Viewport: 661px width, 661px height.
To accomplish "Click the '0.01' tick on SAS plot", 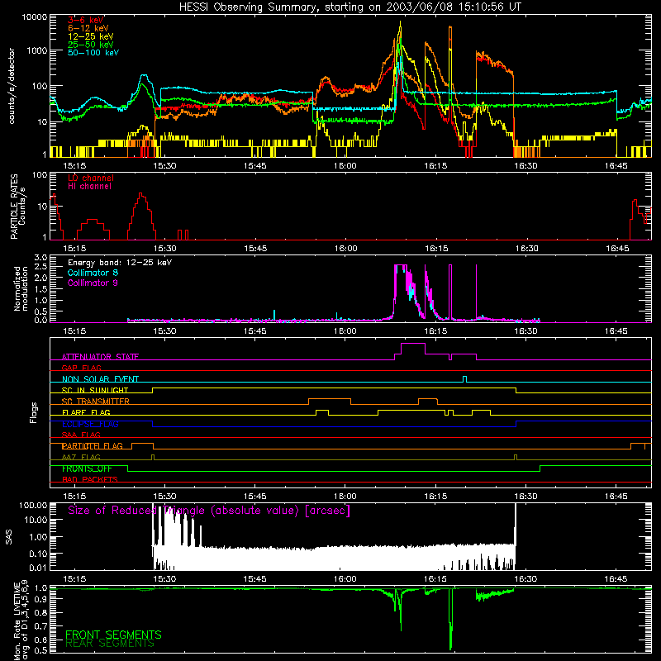I will pyautogui.click(x=38, y=568).
